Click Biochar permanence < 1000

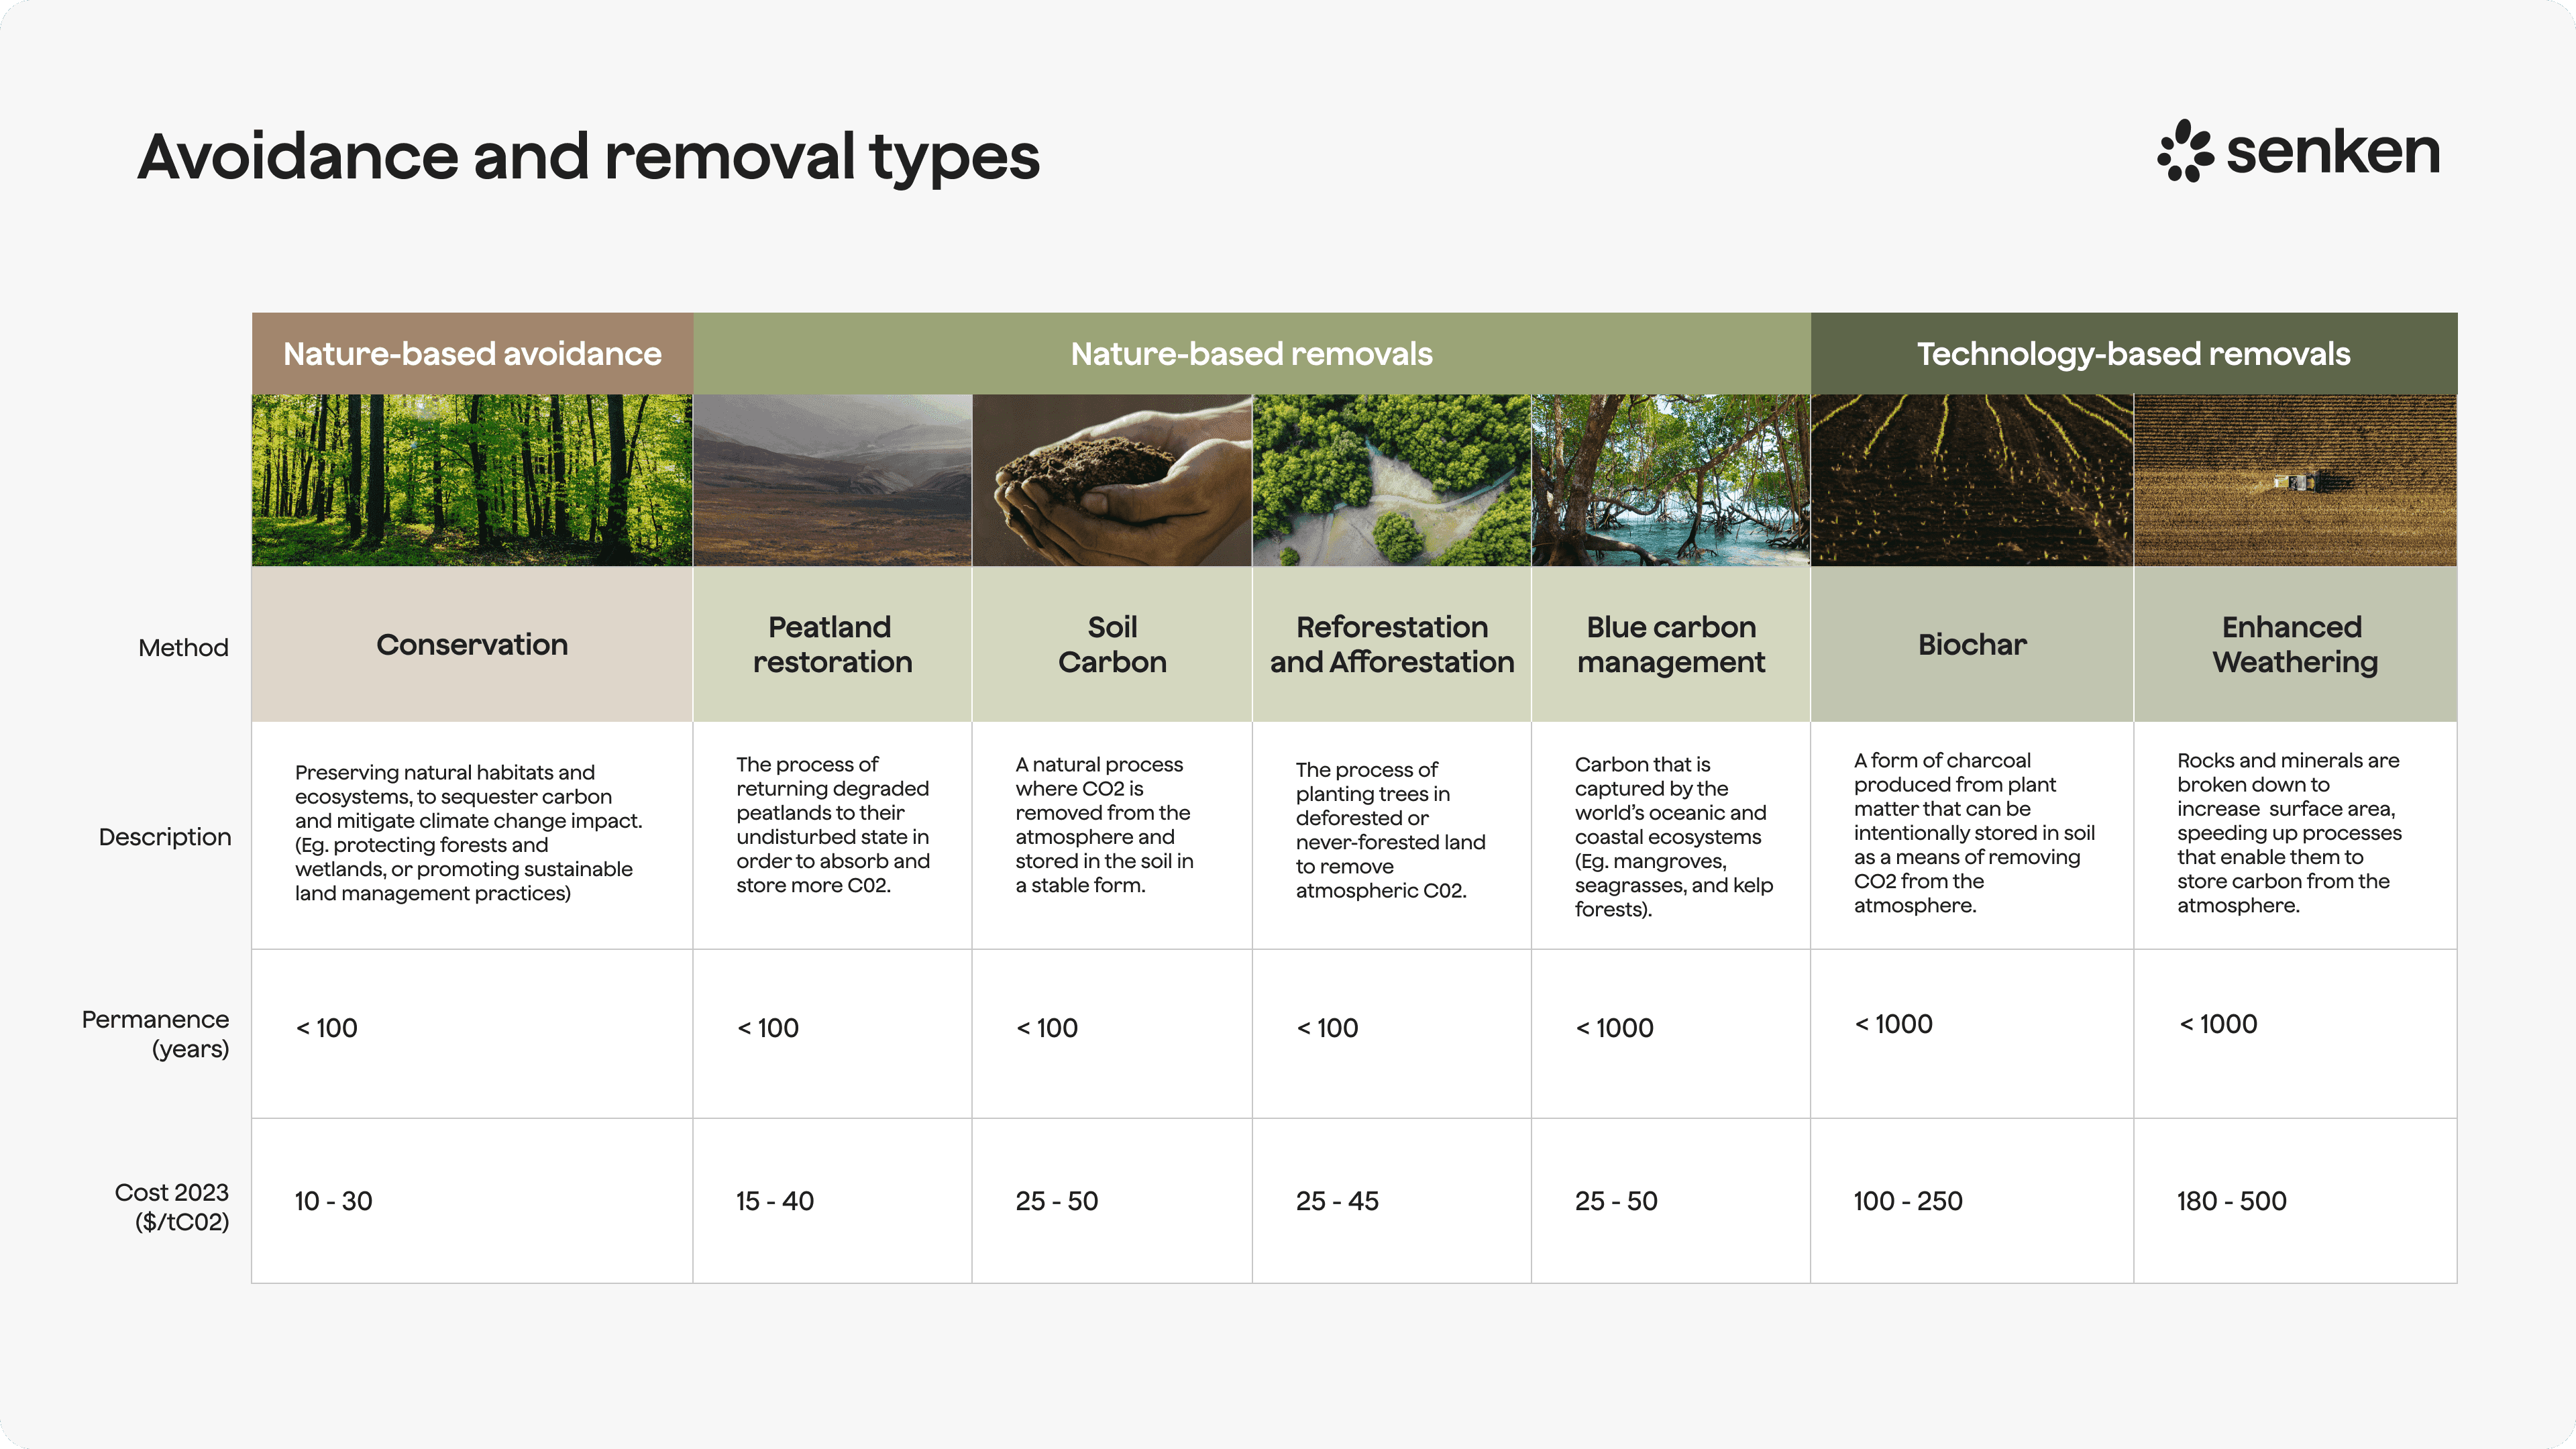point(1893,1023)
